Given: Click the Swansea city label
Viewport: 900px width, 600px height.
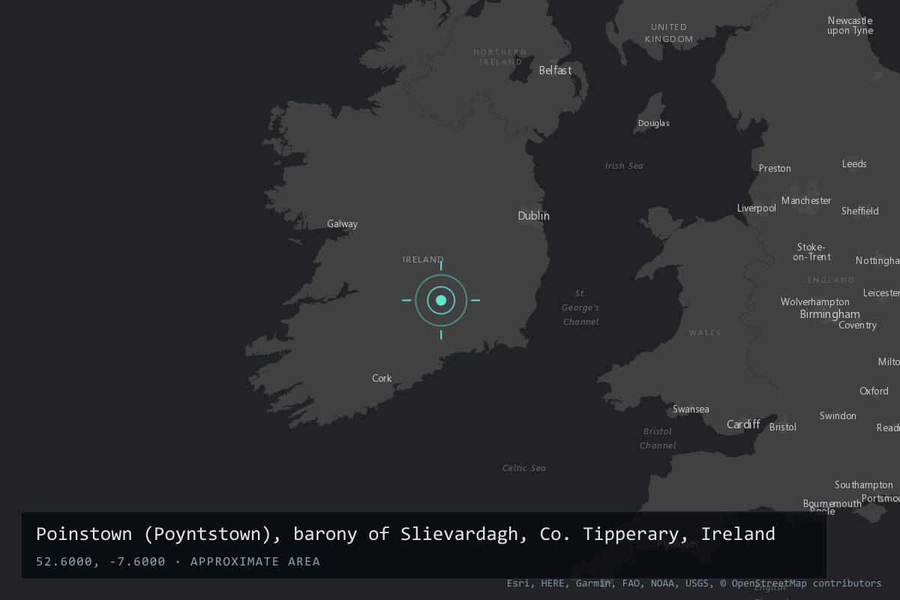Looking at the screenshot, I should 691,409.
